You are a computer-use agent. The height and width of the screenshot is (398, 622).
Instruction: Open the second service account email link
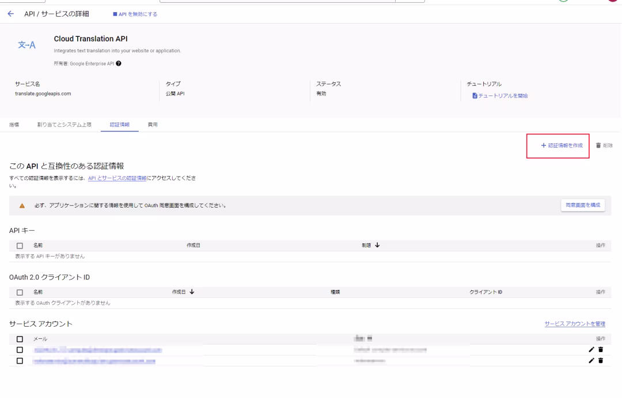point(94,361)
